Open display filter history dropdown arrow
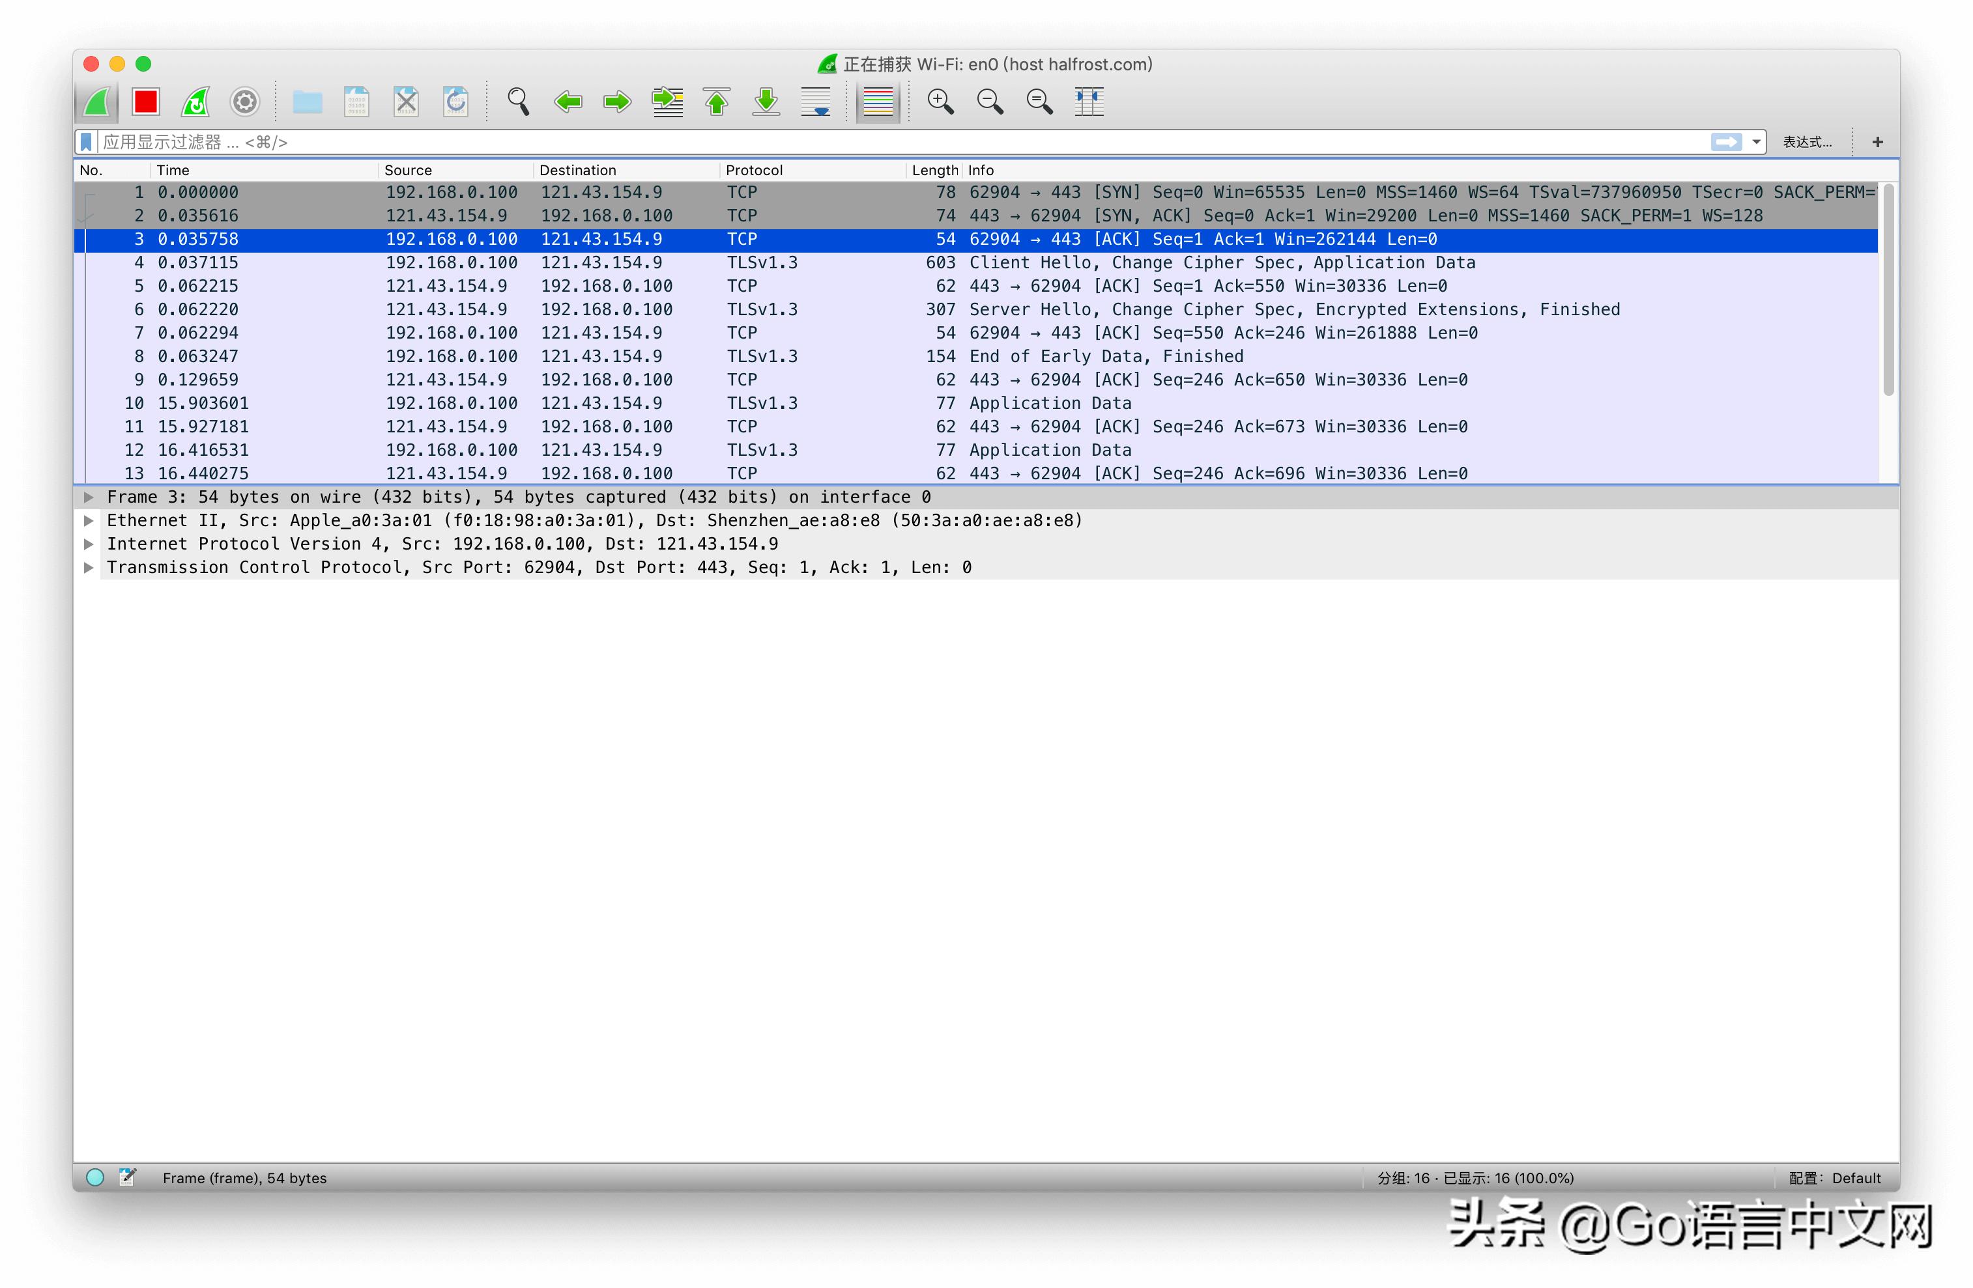Screen dimensions: 1973x1288 [1756, 143]
